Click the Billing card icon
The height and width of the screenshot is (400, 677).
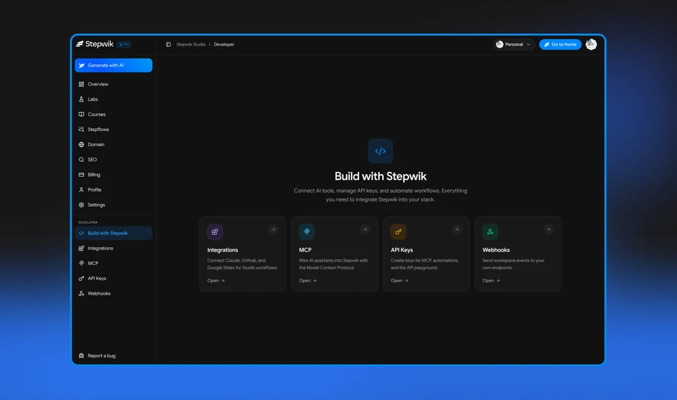[81, 175]
